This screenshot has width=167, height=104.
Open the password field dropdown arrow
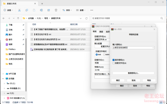(153, 48)
